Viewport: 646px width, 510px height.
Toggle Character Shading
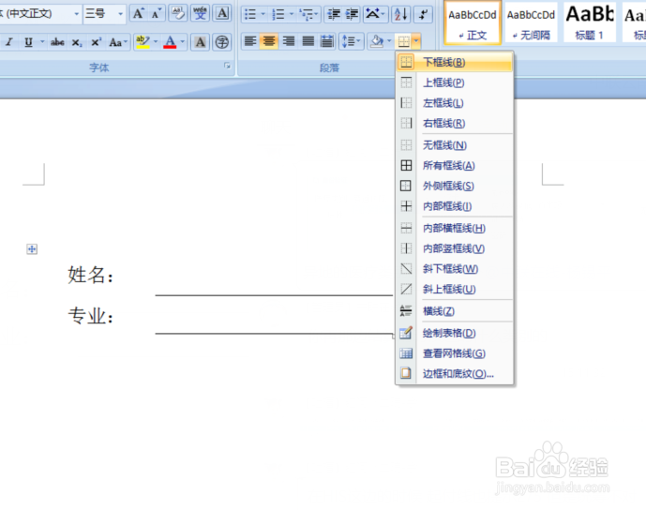coord(201,42)
